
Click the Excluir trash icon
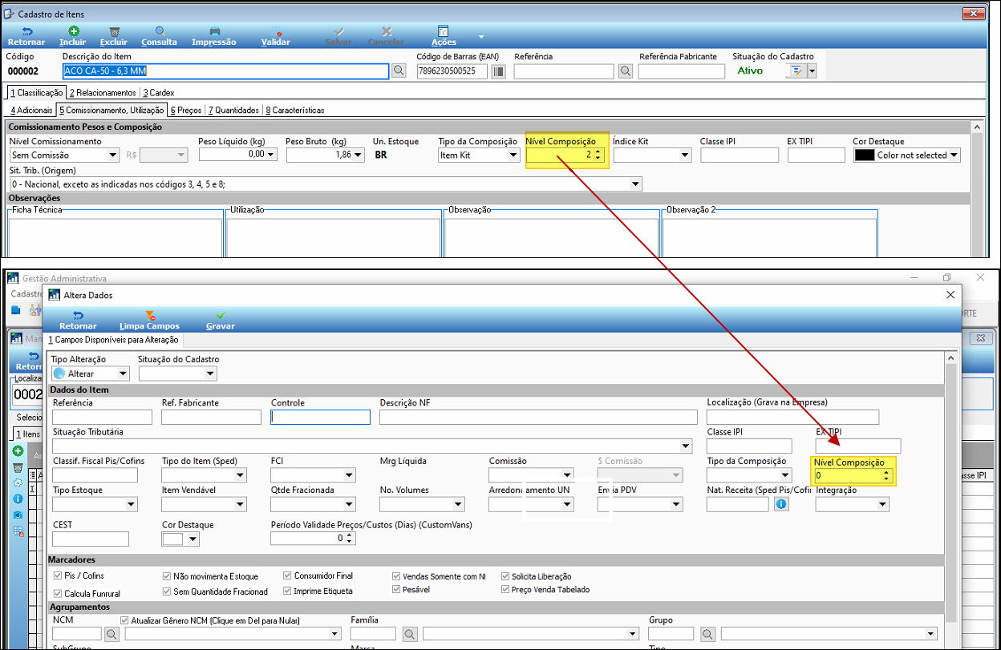point(114,32)
